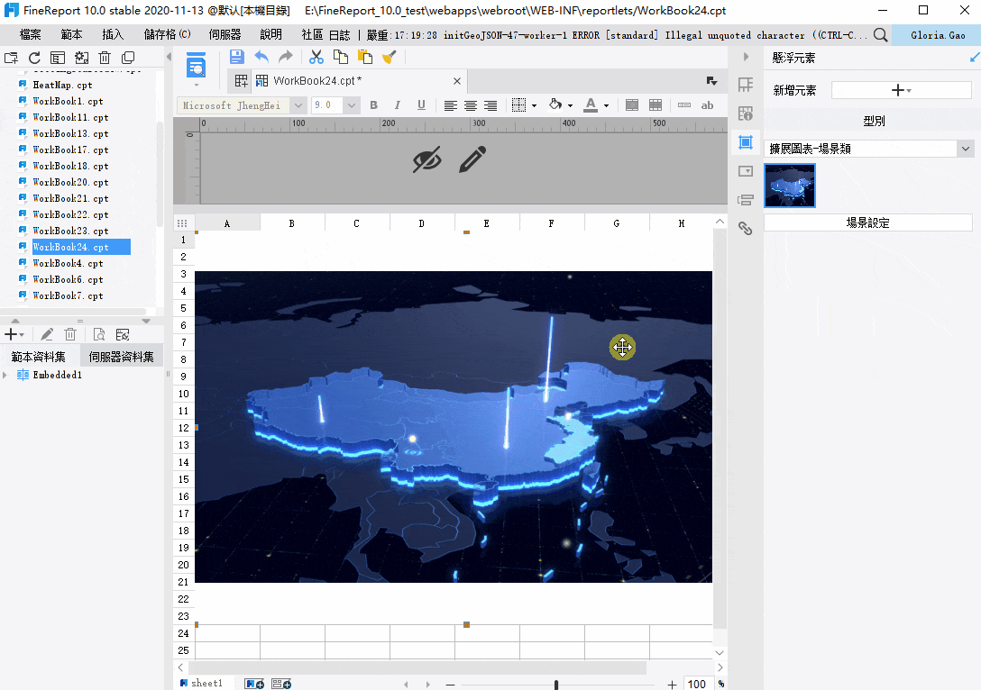
Task: Click the format painter brush icon
Action: [x=390, y=57]
